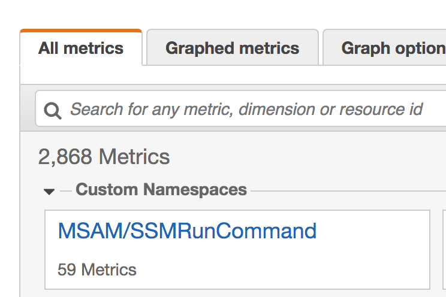Click the Custom Namespaces section heading
This screenshot has width=446, height=297.
pyautogui.click(x=161, y=190)
